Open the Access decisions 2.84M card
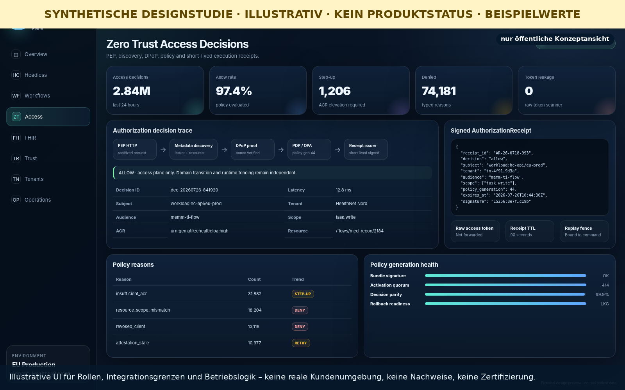Screen dimensions: 625x390 tap(155, 90)
